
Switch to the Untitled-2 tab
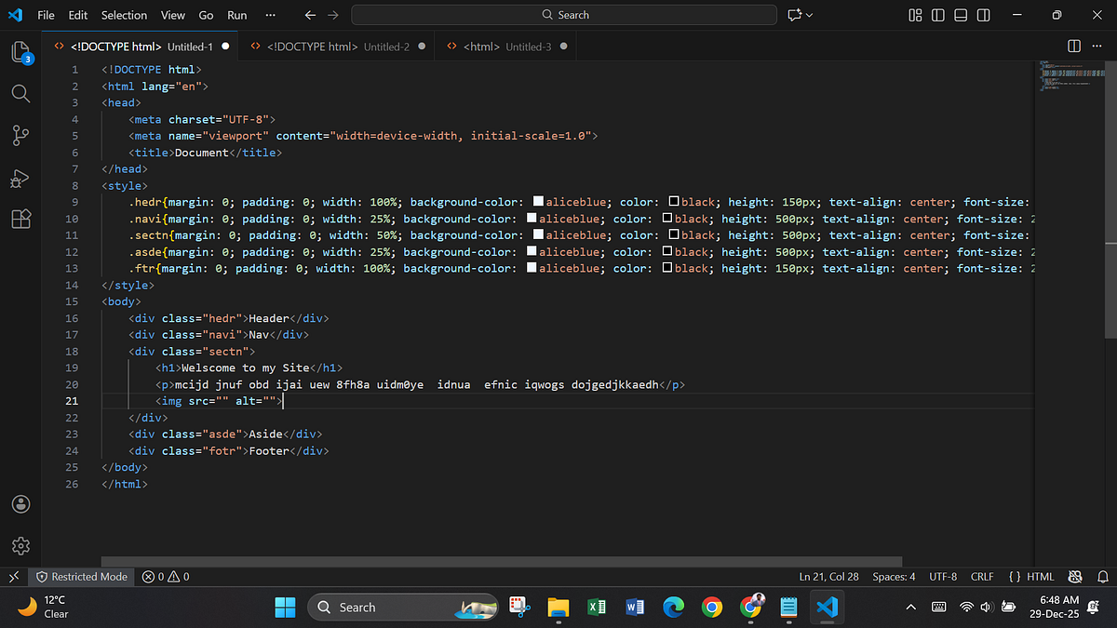[338, 47]
